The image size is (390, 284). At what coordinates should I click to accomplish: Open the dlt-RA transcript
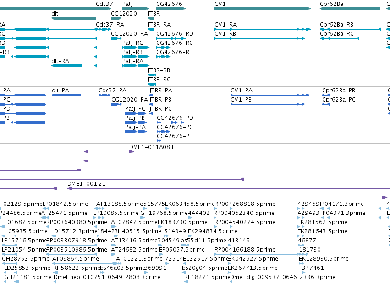[74, 66]
